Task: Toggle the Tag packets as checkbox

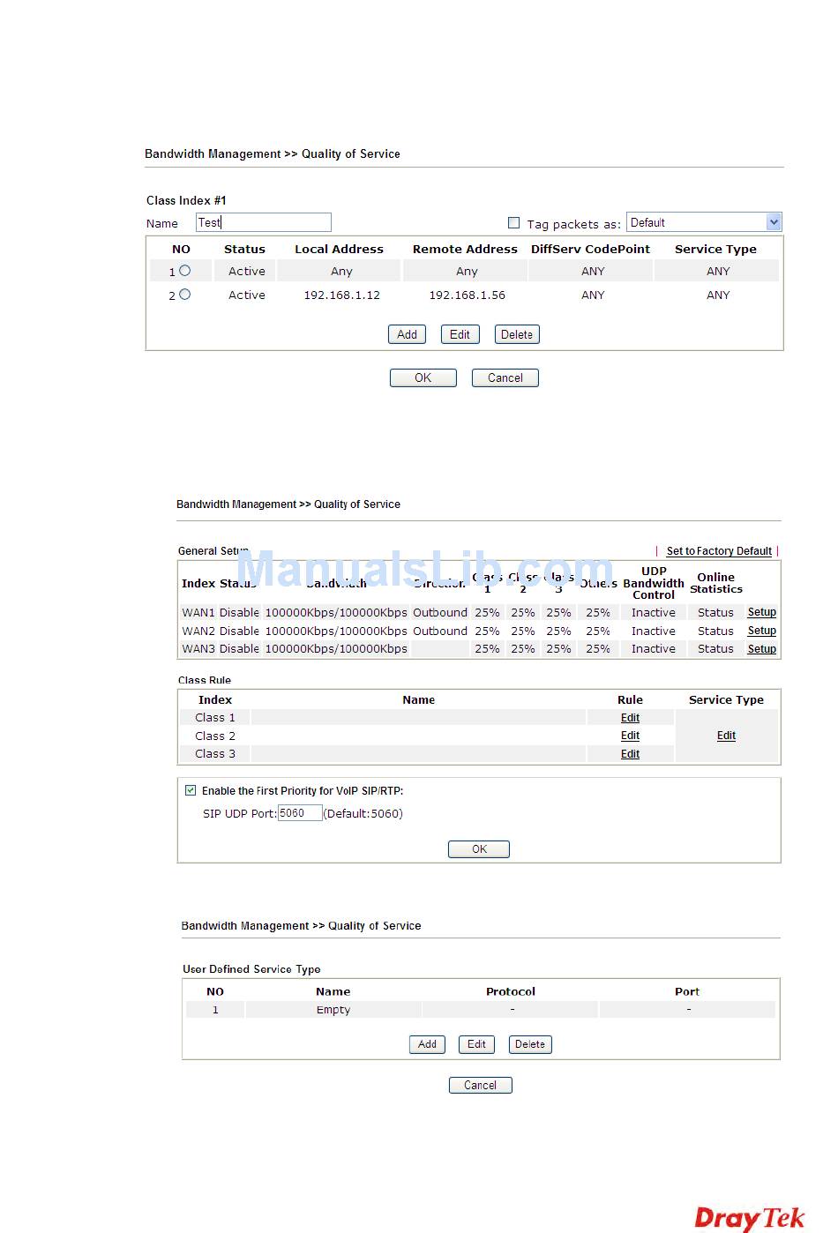Action: pos(513,223)
